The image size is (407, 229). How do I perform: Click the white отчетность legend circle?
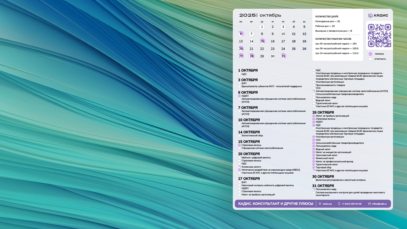point(370,59)
